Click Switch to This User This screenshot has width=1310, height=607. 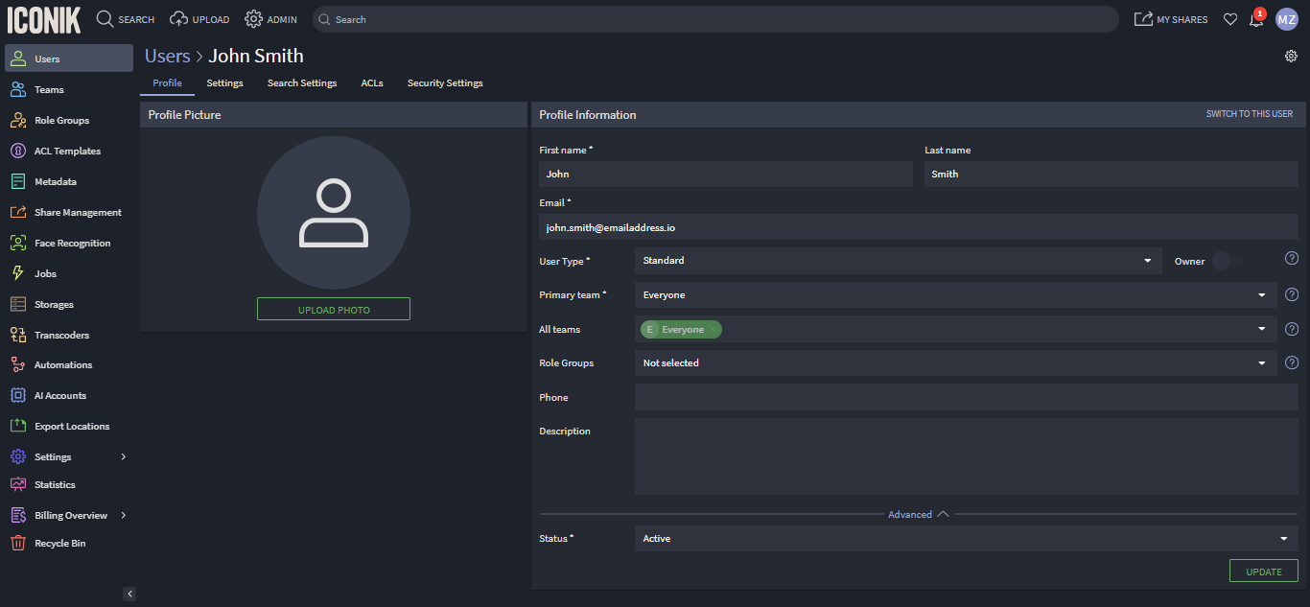click(1249, 114)
